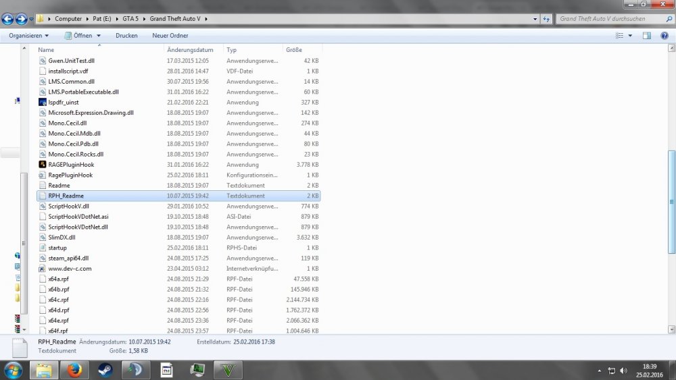This screenshot has width=676, height=380.
Task: Open Windows Explorer from the taskbar
Action: tap(44, 370)
